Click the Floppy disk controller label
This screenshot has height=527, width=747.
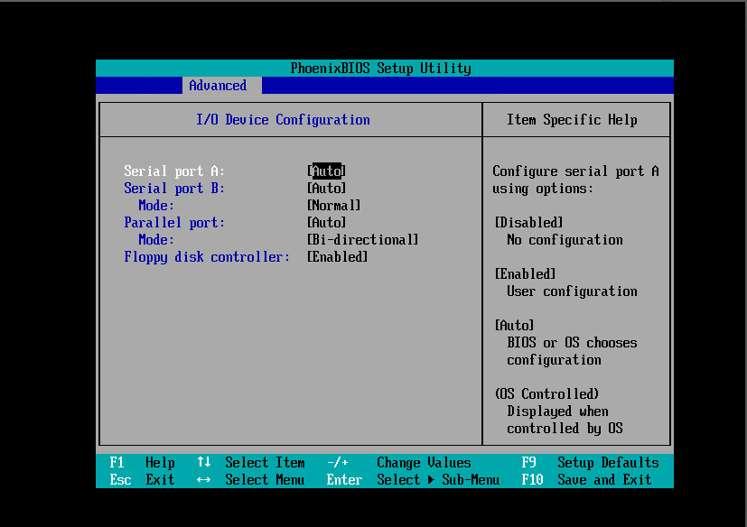pos(207,257)
